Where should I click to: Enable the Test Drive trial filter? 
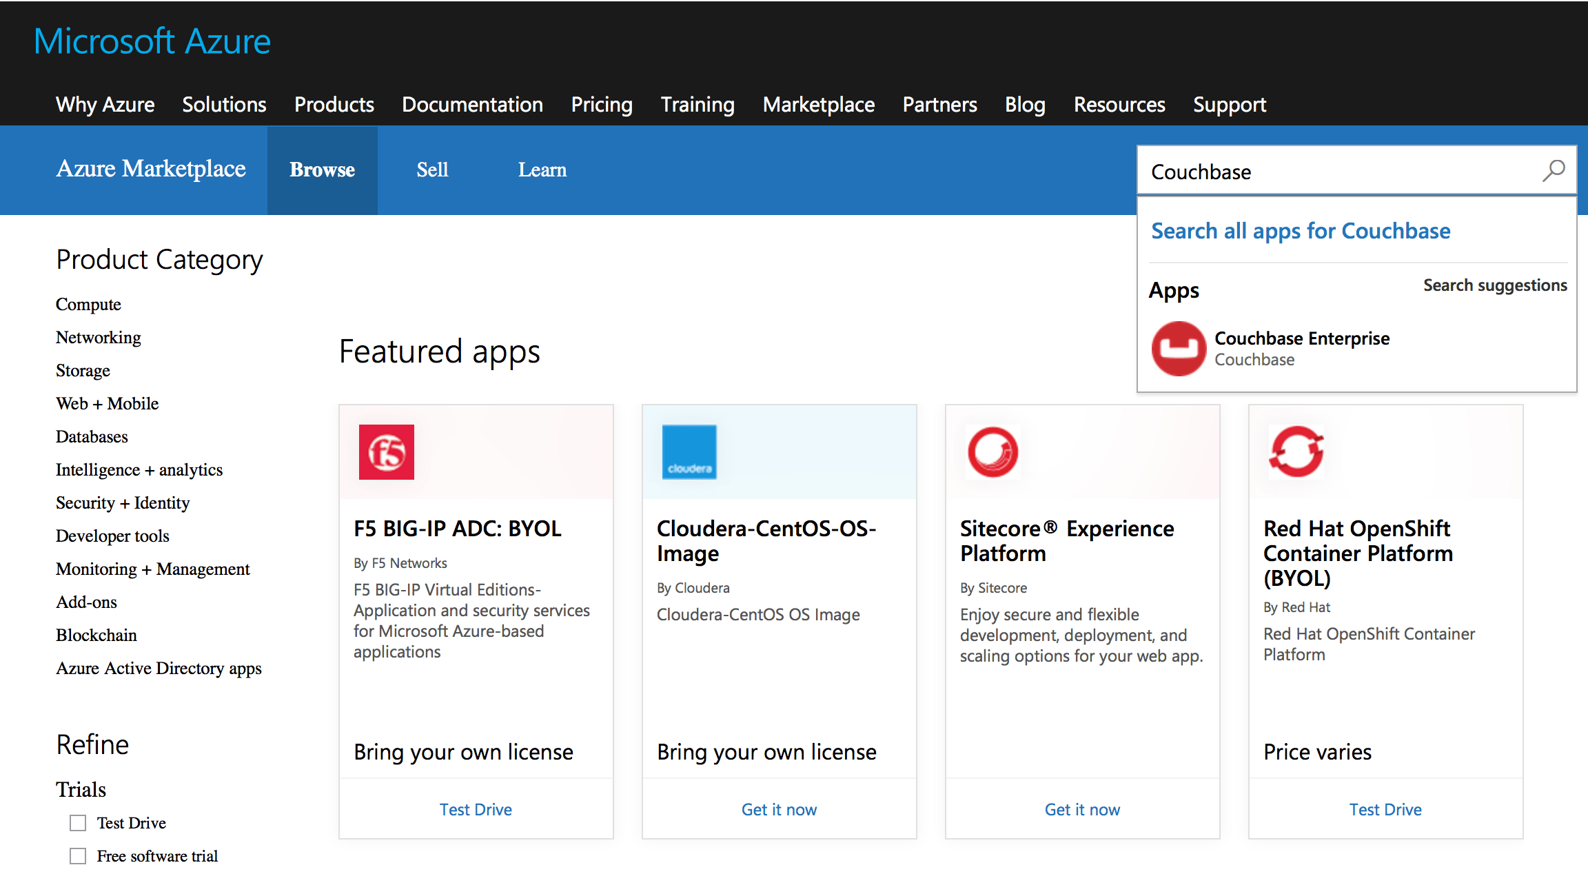[x=77, y=822]
